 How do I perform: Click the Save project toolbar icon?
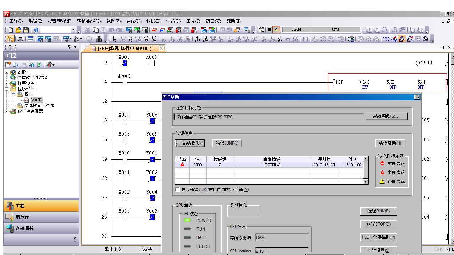click(26, 30)
